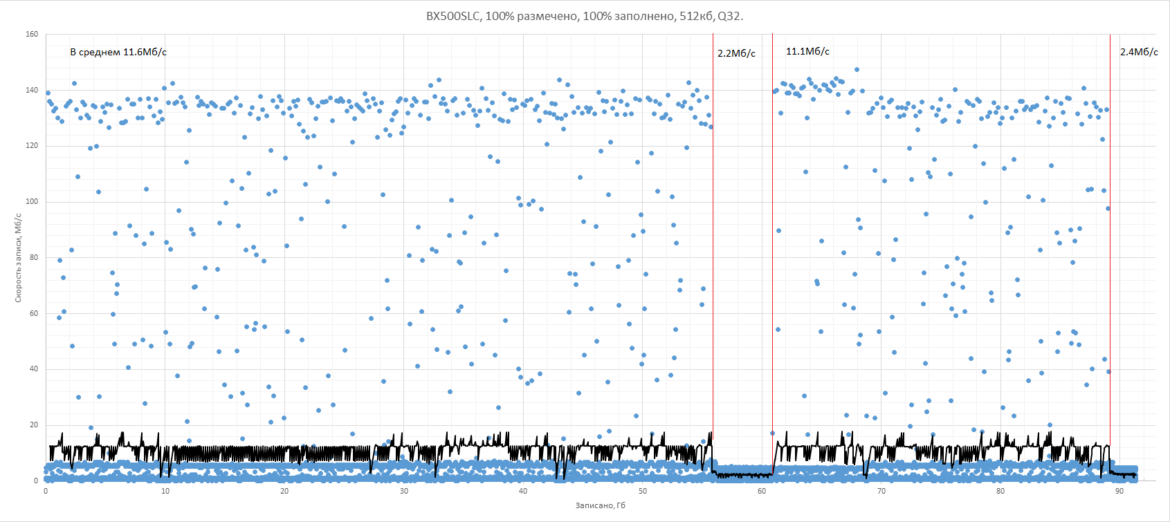Click the 120 tick label on the speed axis

click(32, 146)
